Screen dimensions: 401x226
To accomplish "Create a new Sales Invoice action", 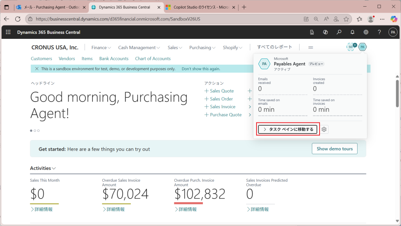I will (220, 107).
